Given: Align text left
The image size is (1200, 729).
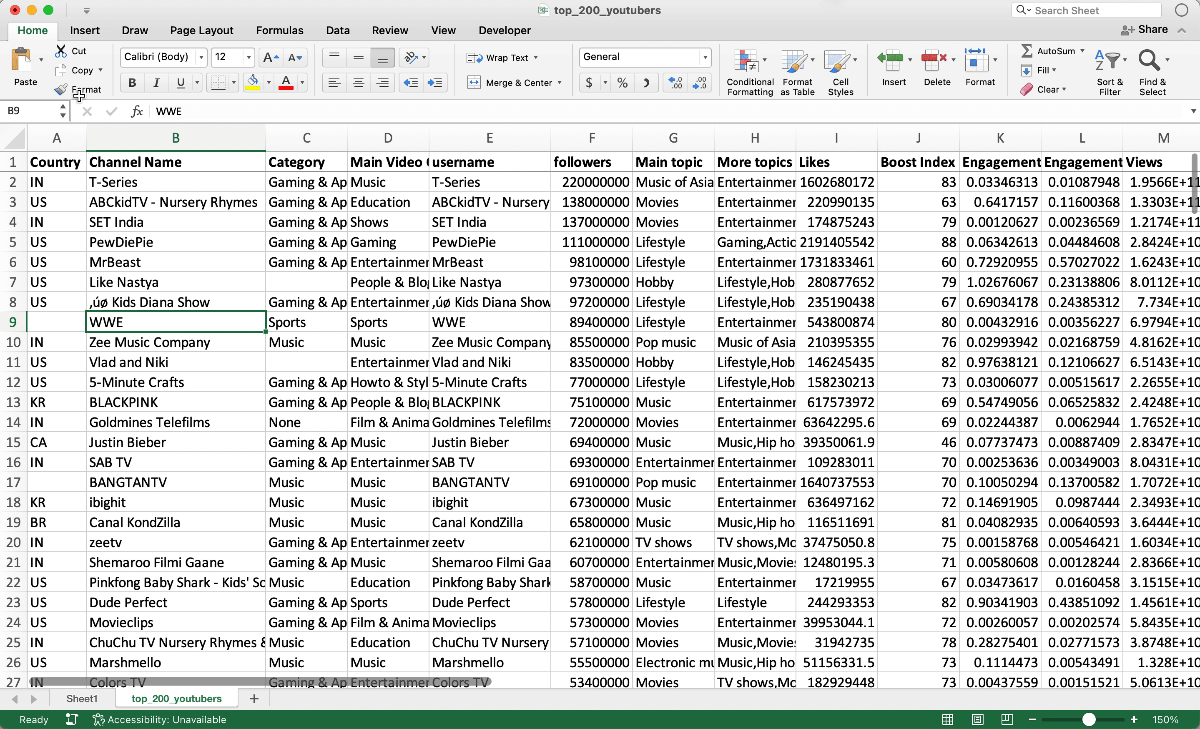Looking at the screenshot, I should (x=334, y=83).
